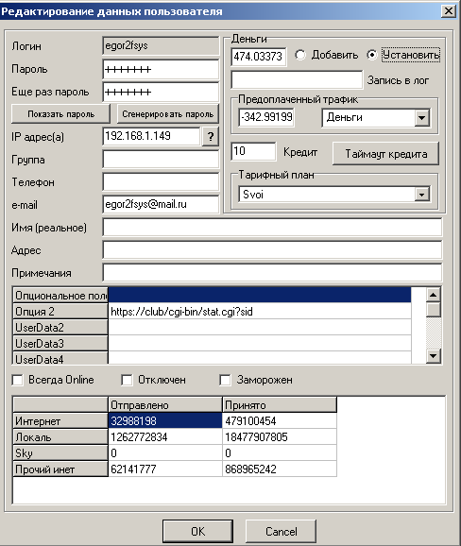Click Cancel to discard changes
Screen dimensions: 461x546
[x=281, y=532]
